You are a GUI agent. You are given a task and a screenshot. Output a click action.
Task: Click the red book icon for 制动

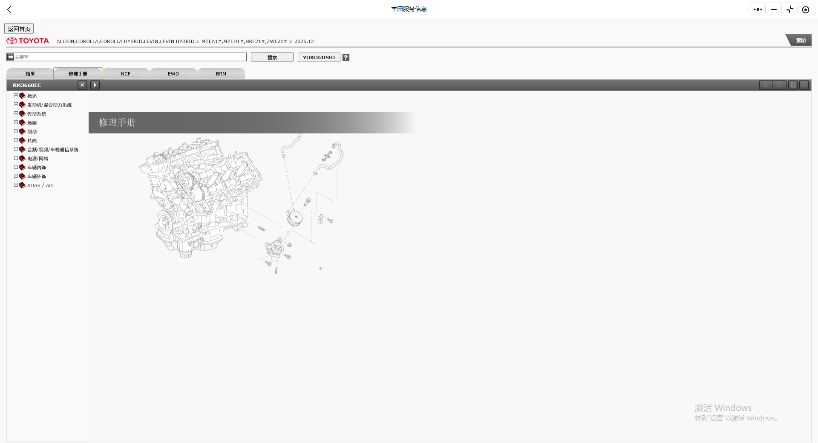pos(22,131)
